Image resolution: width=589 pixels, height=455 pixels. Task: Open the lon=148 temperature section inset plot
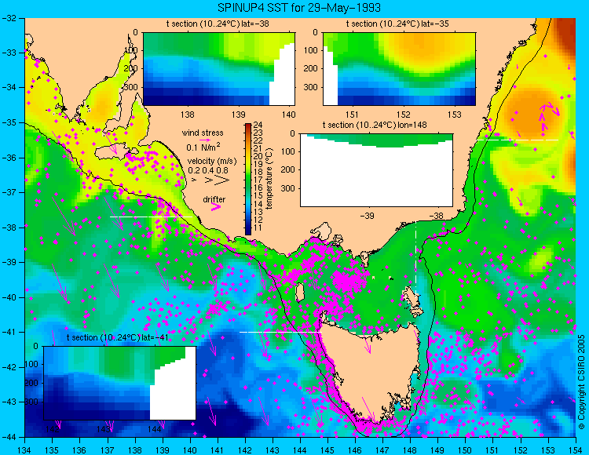[376, 170]
